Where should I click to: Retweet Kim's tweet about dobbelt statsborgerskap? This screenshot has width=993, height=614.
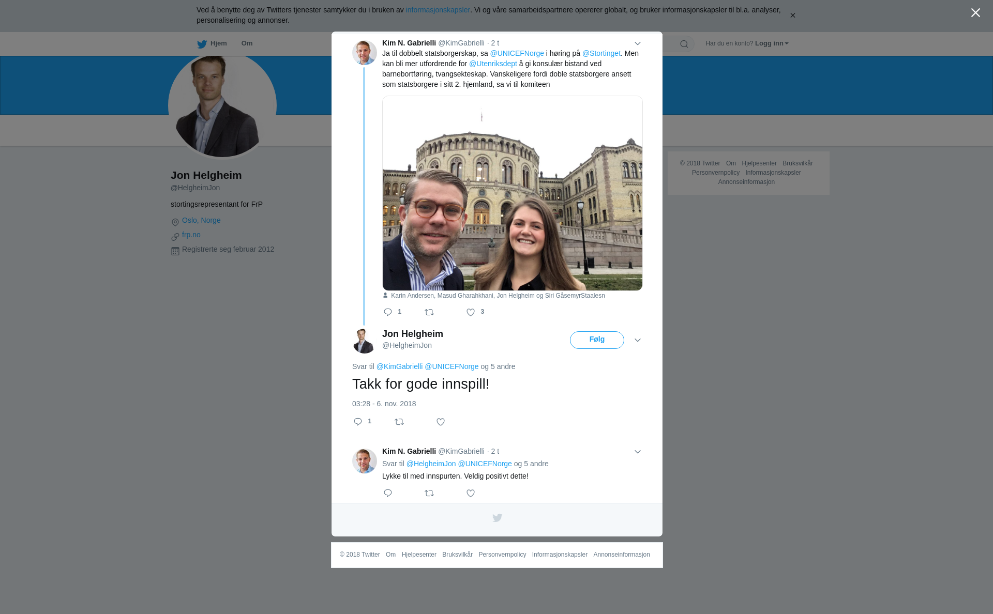429,312
